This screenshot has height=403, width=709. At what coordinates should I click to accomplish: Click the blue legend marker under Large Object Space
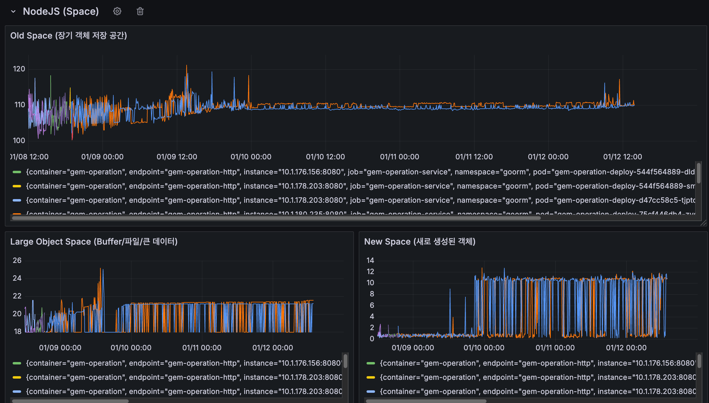point(17,391)
